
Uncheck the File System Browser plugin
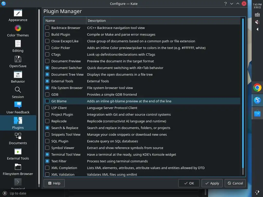click(x=47, y=88)
